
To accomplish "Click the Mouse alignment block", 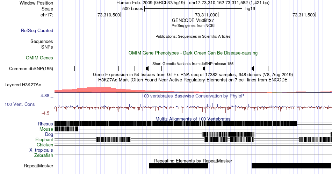I will click(66, 129).
